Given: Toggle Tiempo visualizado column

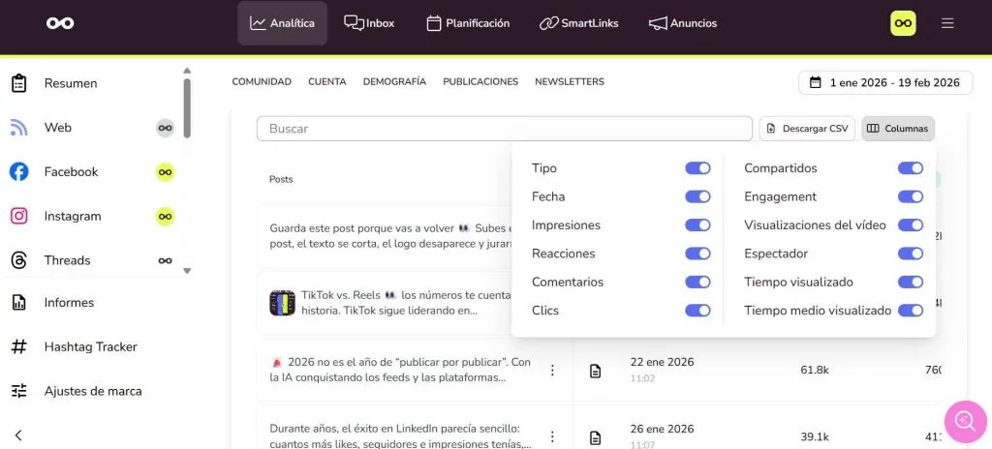Looking at the screenshot, I should click(911, 282).
